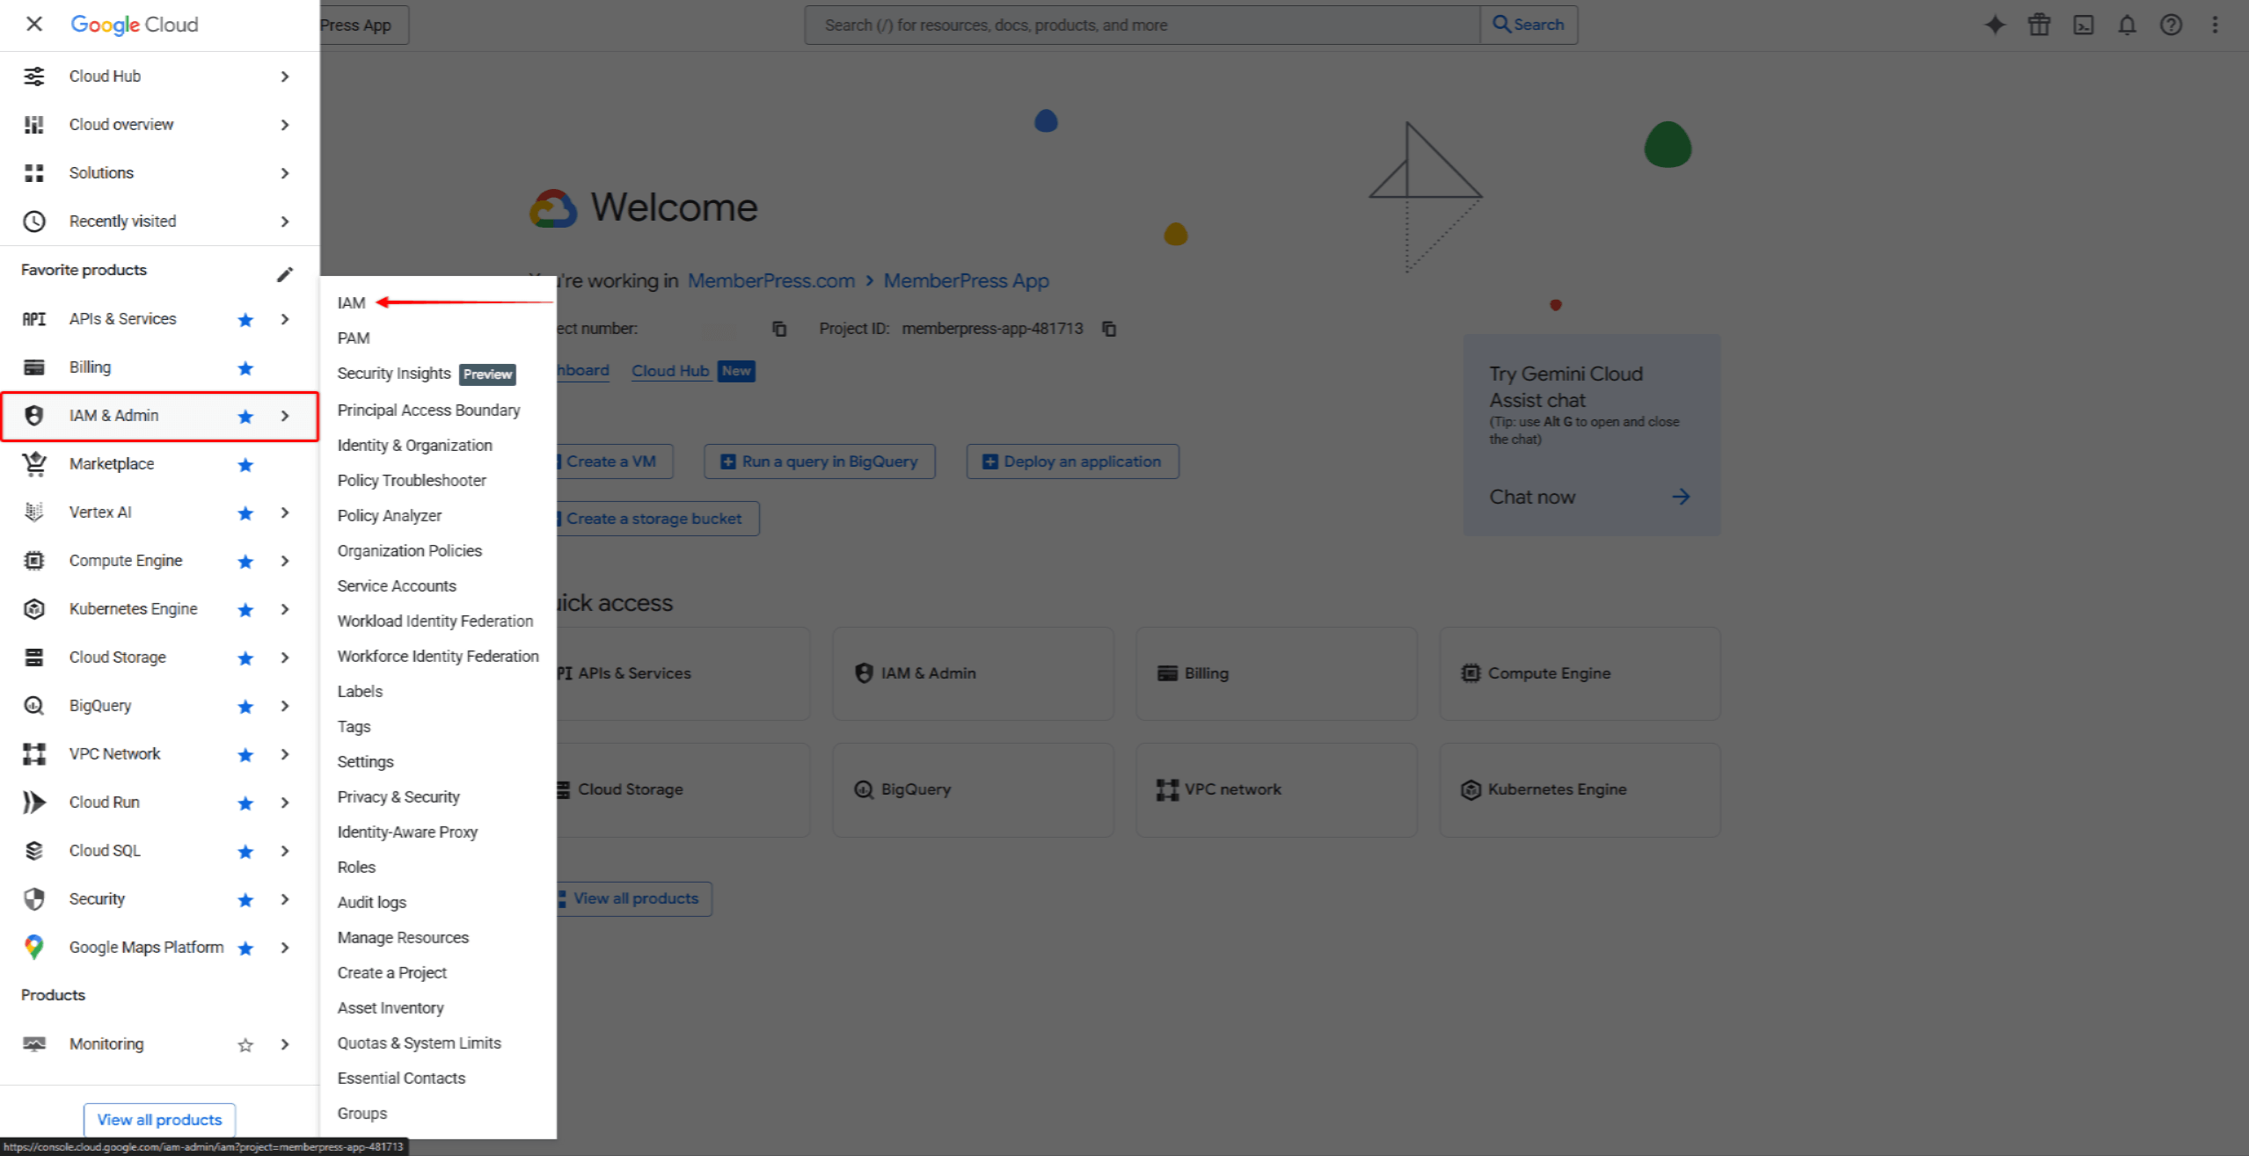Close the navigation menu with X icon
The height and width of the screenshot is (1156, 2249).
point(34,24)
